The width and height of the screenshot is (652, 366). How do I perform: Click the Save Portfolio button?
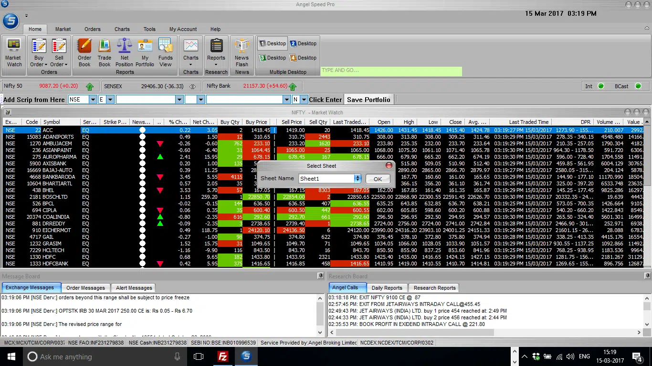coord(368,100)
